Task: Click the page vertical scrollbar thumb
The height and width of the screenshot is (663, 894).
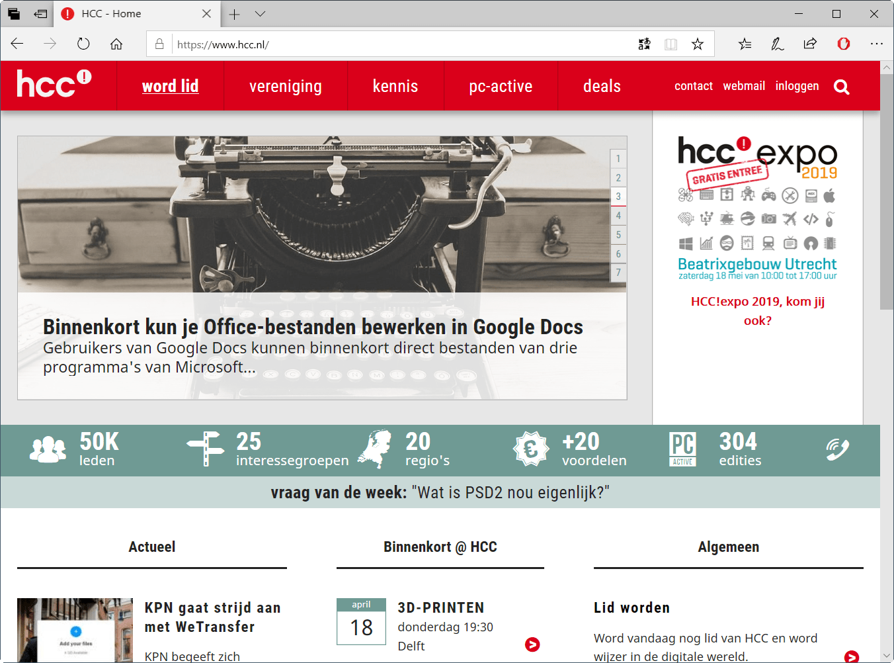Action: [x=887, y=192]
